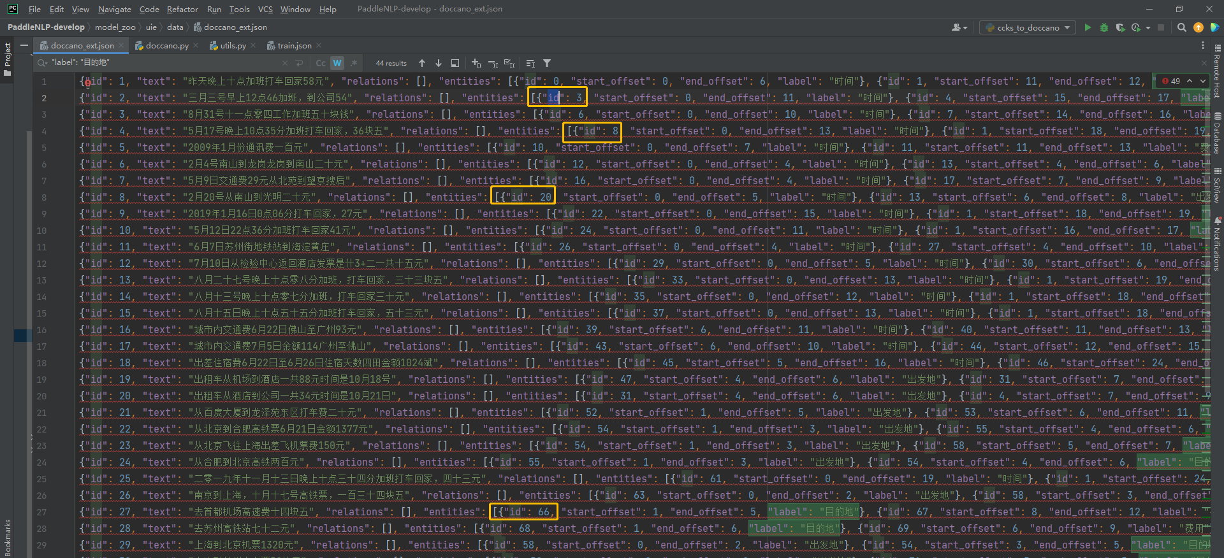Image resolution: width=1224 pixels, height=558 pixels.
Task: Click uie breadcrumb folder
Action: 151,27
